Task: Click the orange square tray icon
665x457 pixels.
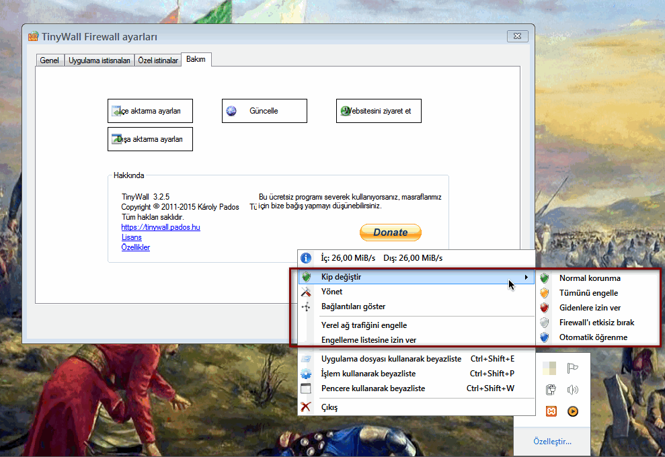Action: click(551, 411)
